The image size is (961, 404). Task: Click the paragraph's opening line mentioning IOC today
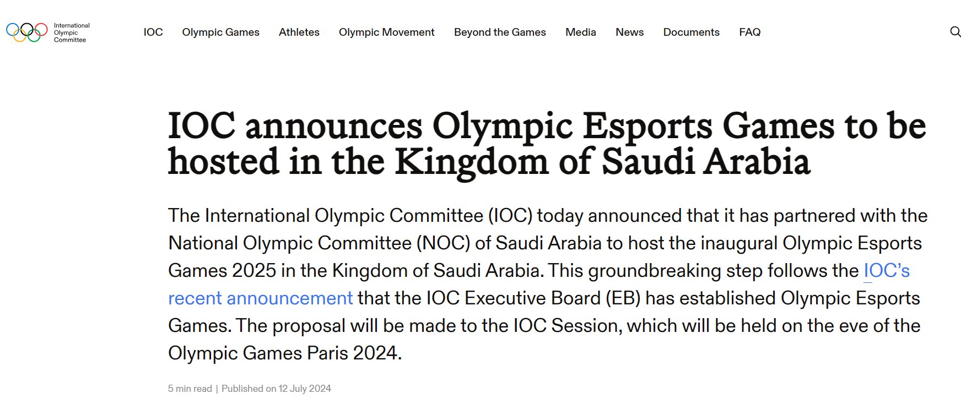click(547, 216)
